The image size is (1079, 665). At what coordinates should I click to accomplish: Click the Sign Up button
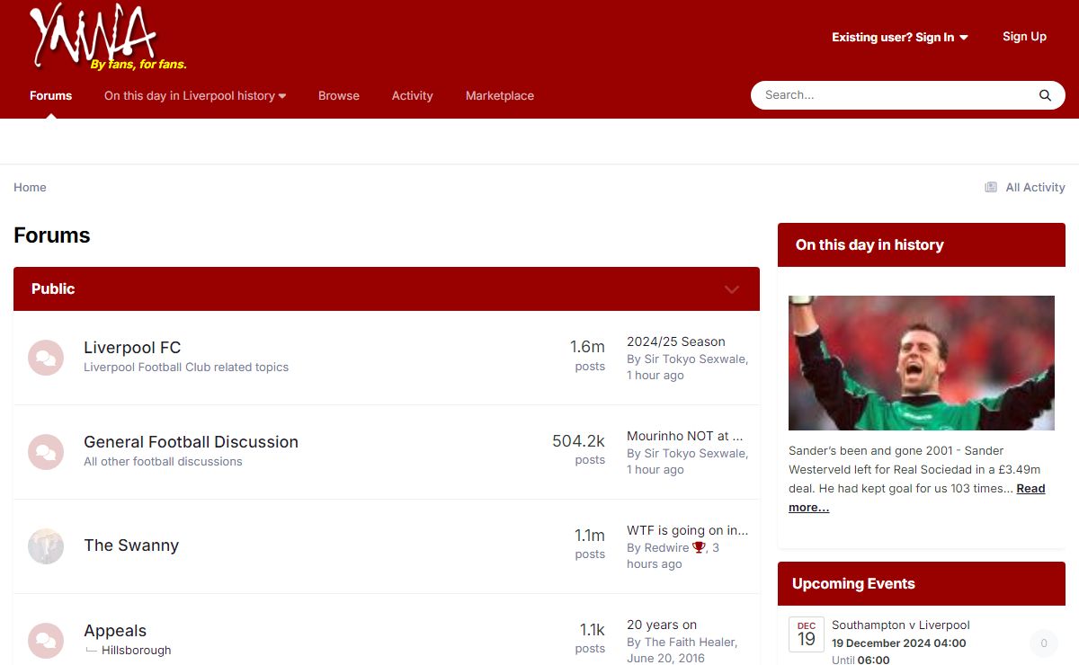click(1024, 37)
